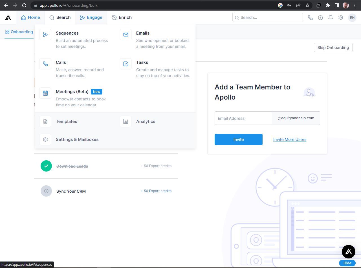Click the dialer phone icon in header
This screenshot has width=361, height=268.
[x=310, y=17]
